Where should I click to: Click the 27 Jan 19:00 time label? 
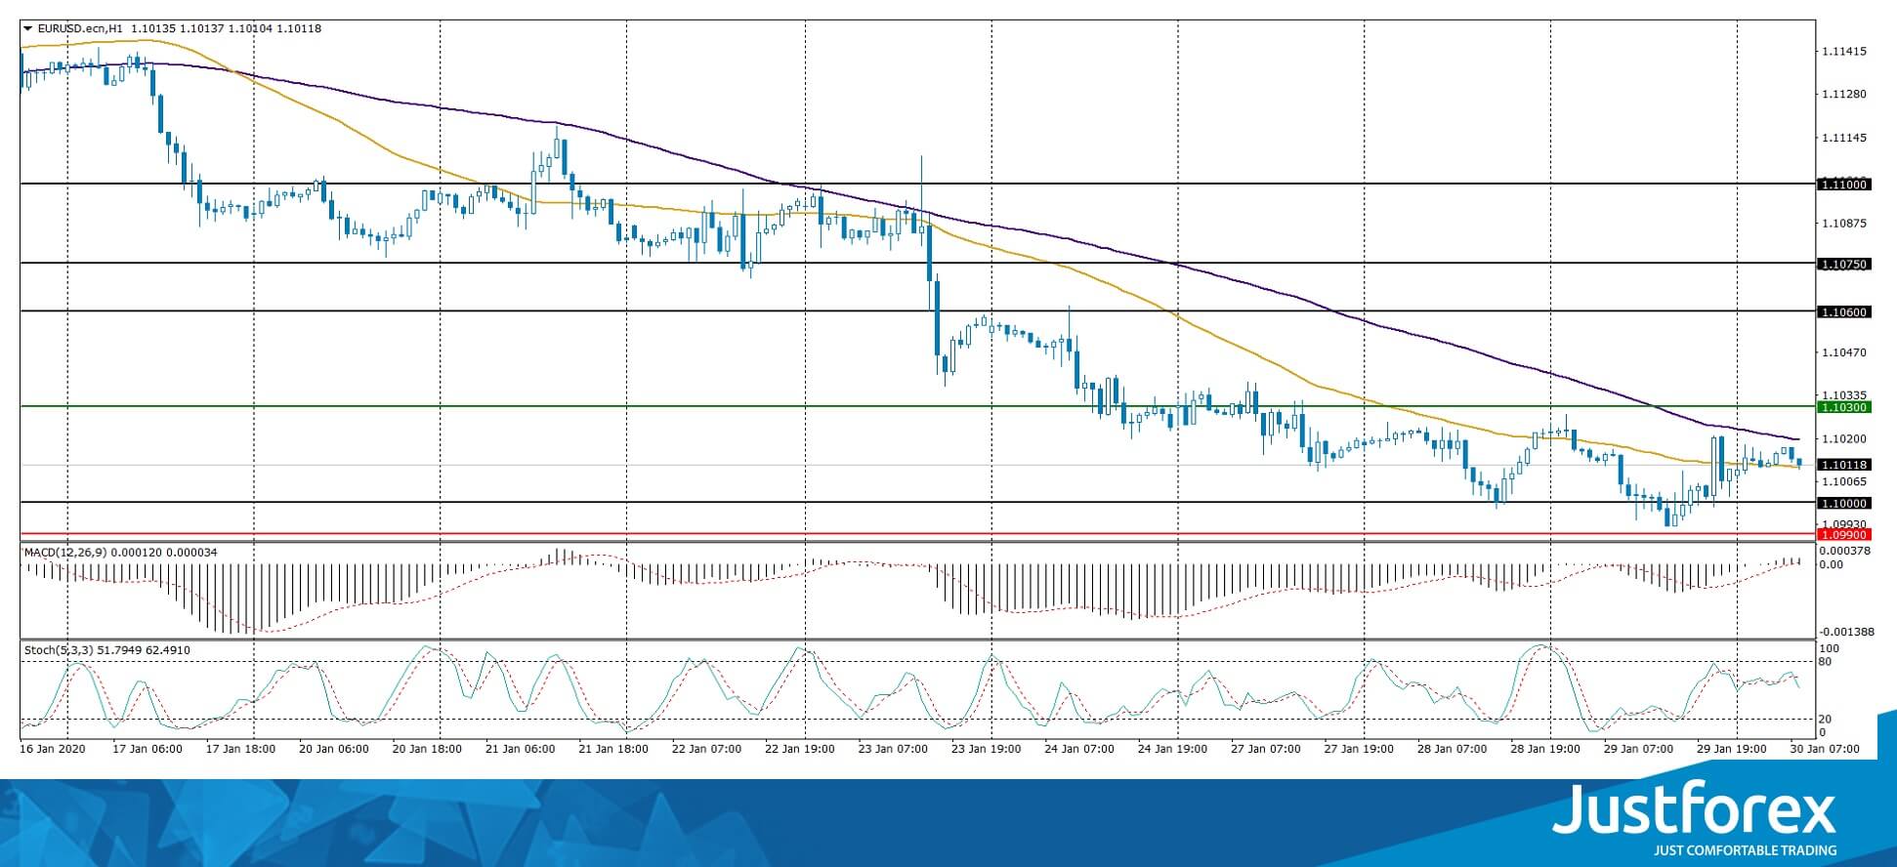(1359, 749)
